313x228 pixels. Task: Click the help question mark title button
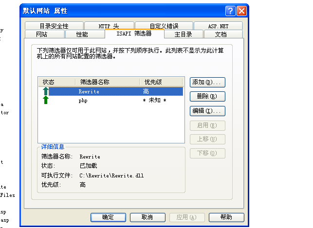pyautogui.click(x=230, y=11)
